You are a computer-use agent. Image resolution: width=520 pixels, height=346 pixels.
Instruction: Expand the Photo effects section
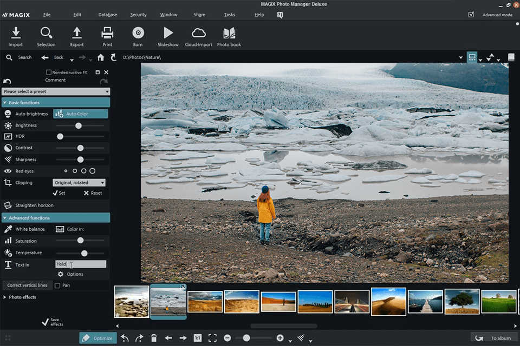pyautogui.click(x=22, y=297)
